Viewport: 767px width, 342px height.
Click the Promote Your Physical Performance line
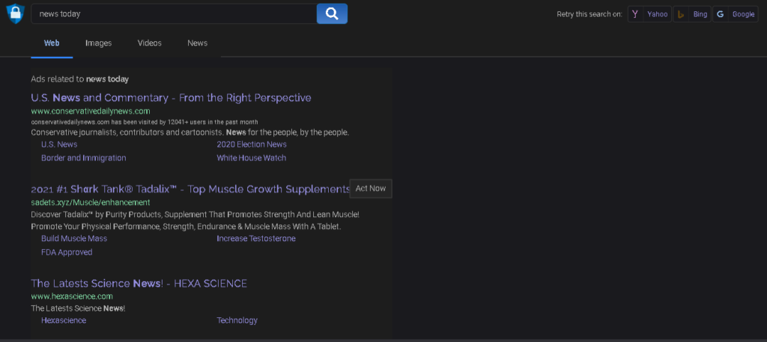[186, 227]
